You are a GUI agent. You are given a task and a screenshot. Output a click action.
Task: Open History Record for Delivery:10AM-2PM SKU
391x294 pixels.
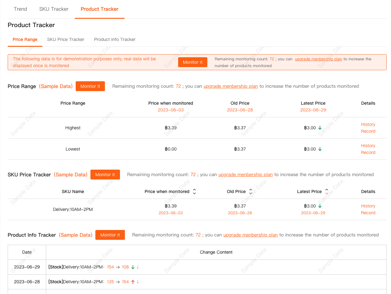tap(368, 209)
